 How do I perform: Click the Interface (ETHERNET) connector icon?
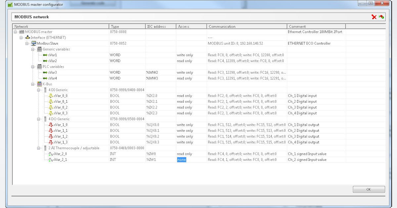click(x=27, y=37)
